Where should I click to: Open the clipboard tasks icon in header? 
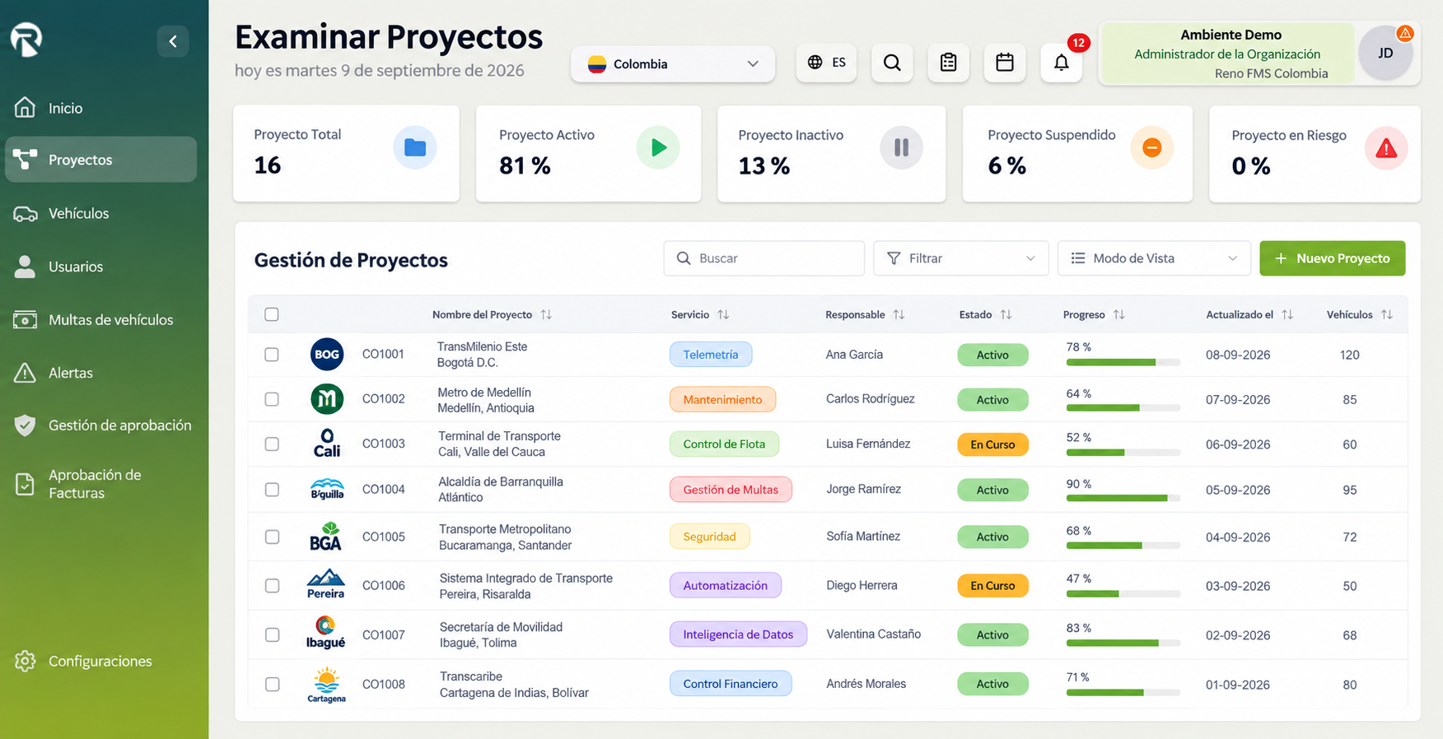[x=949, y=63]
